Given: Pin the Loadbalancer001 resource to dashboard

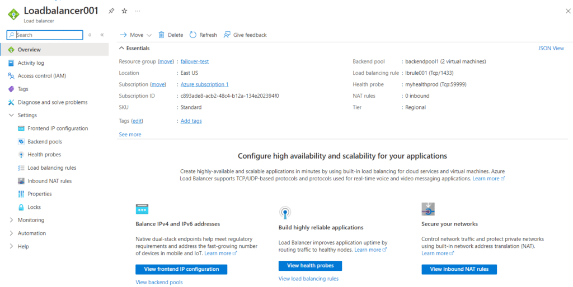Looking at the screenshot, I should pos(111,11).
